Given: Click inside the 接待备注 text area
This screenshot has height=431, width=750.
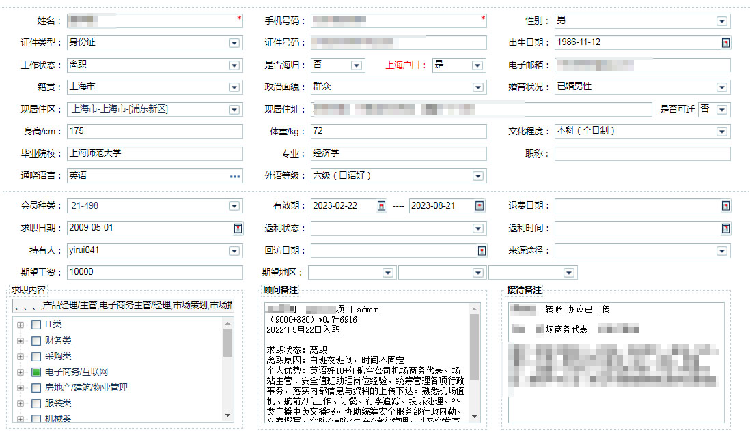Looking at the screenshot, I should [x=616, y=363].
